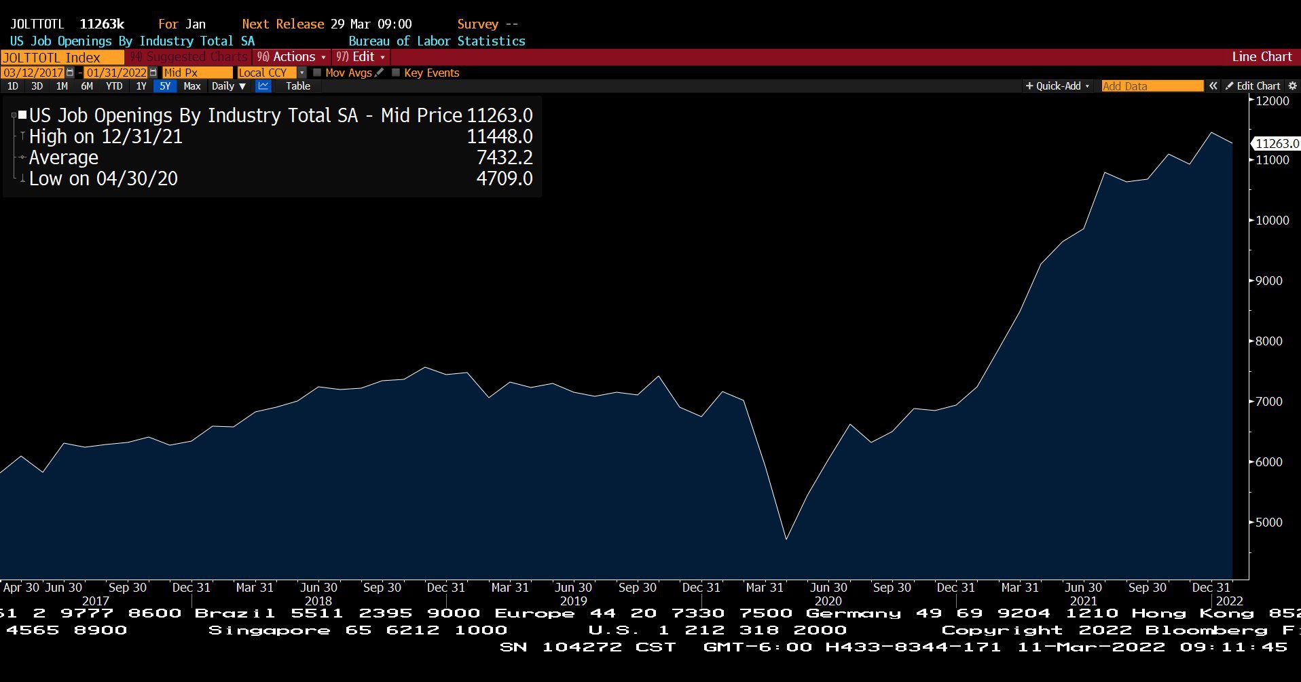Toggle the Key Events checkbox
The image size is (1301, 682).
(396, 73)
